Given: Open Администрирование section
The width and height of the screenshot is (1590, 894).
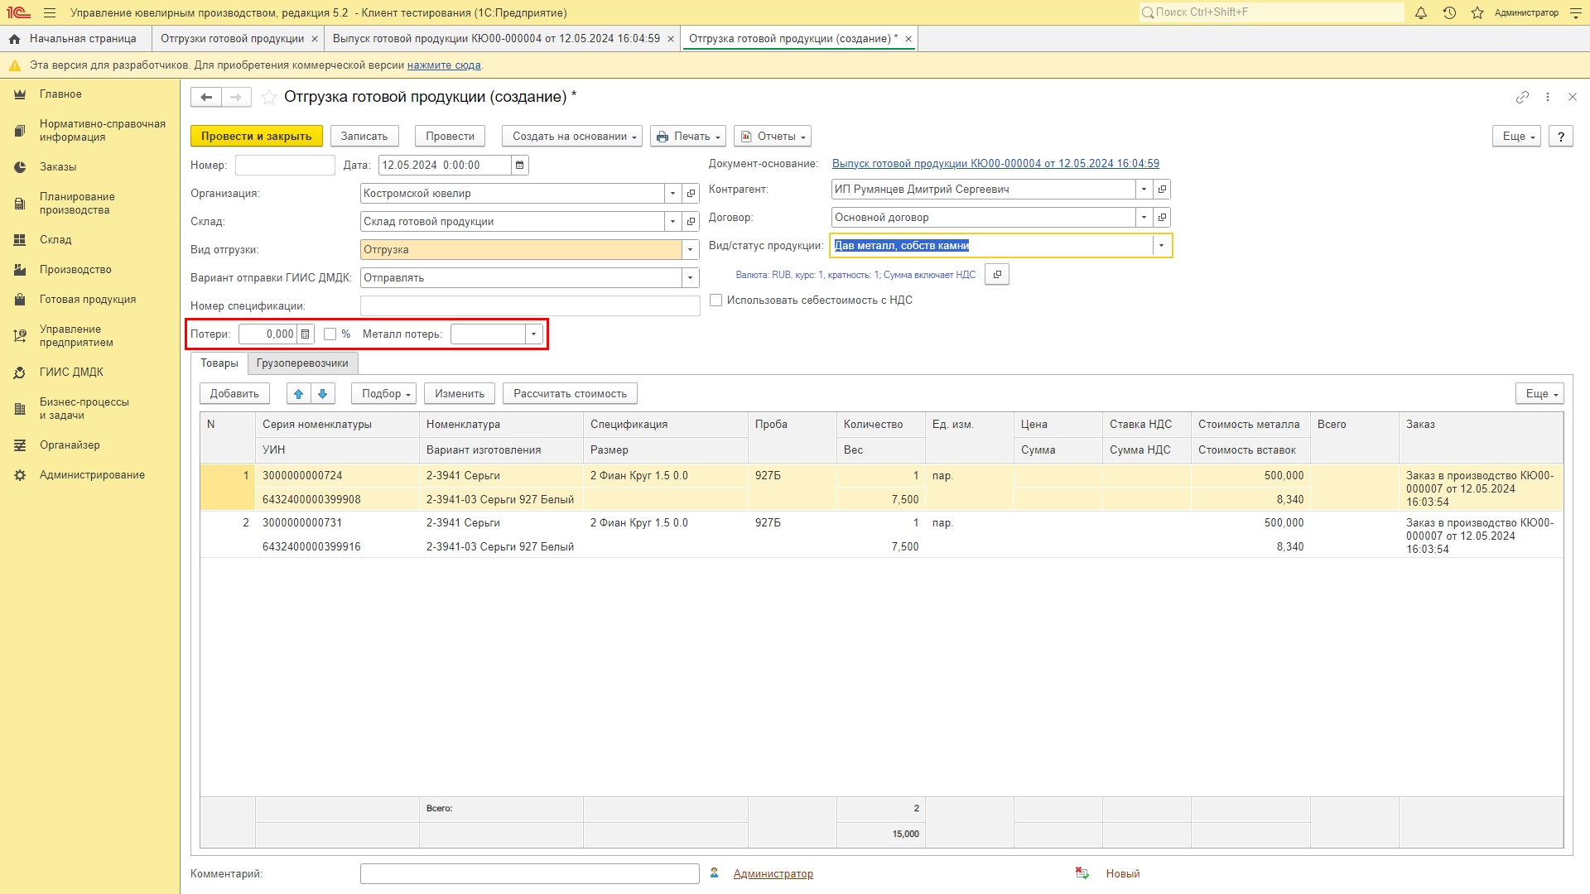Looking at the screenshot, I should (x=92, y=475).
